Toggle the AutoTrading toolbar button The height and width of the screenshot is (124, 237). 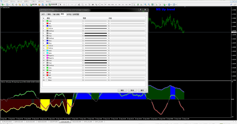tap(53, 5)
